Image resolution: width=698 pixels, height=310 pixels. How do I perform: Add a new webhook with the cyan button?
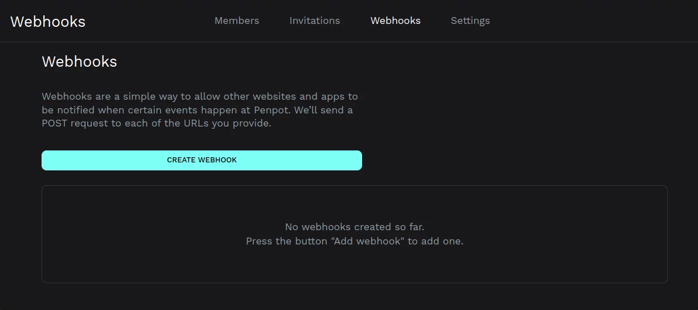[x=202, y=160]
